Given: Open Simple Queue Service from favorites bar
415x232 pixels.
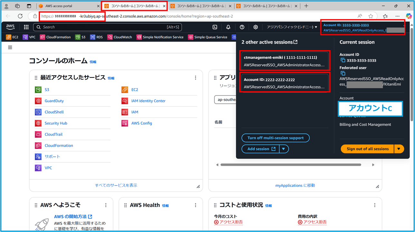Looking at the screenshot, I should tap(207, 37).
